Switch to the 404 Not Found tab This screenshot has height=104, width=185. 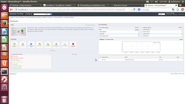[127, 5]
